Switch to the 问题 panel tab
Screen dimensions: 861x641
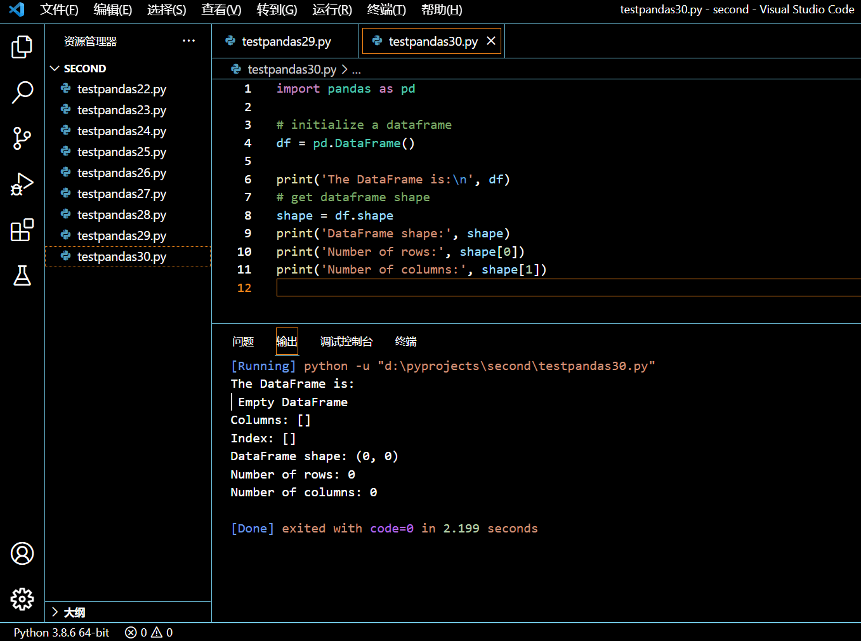coord(243,341)
